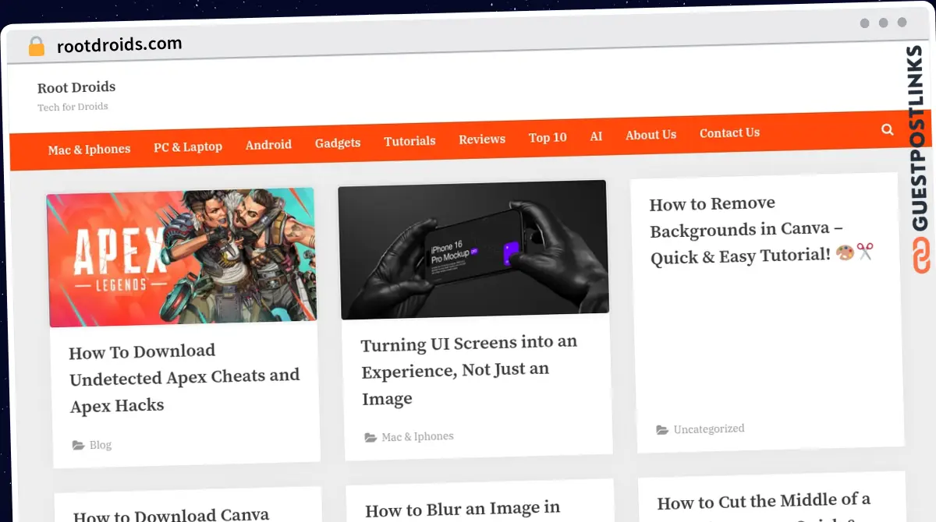Open the Tutorials section
This screenshot has height=522, width=936.
pyautogui.click(x=409, y=140)
